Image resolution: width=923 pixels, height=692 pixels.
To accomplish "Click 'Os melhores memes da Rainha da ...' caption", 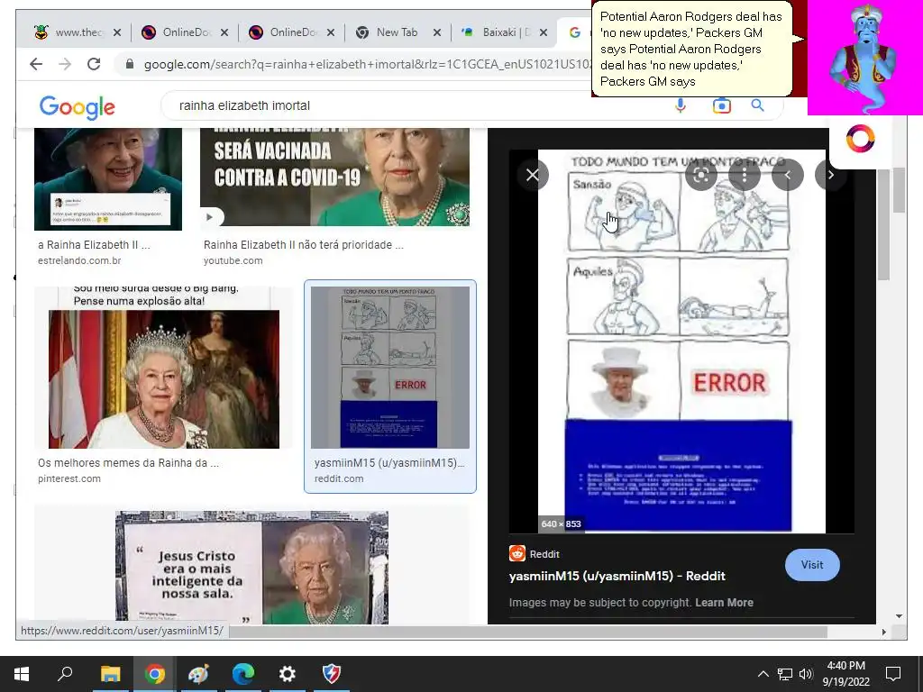I will coord(128,463).
